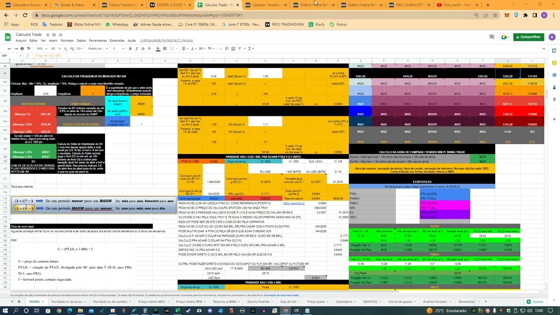Open zoom level dropdown 100%
The width and height of the screenshot is (560, 315).
(42, 49)
